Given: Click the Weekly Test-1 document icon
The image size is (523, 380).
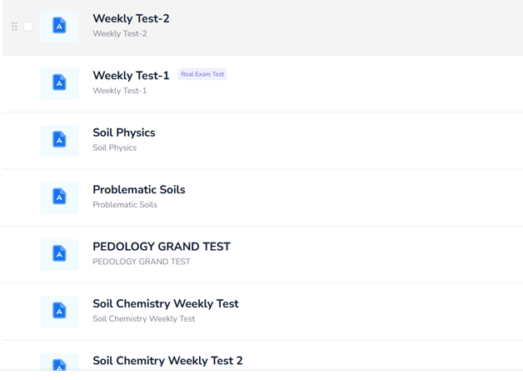Looking at the screenshot, I should (59, 83).
